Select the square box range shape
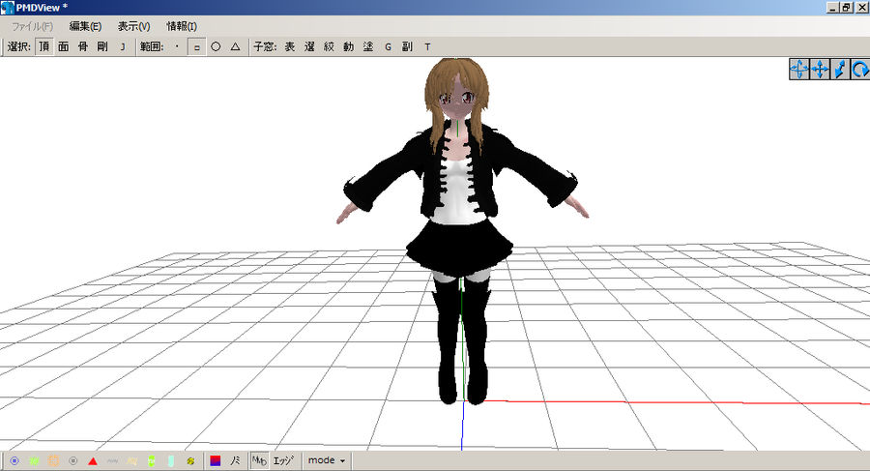 (x=196, y=46)
